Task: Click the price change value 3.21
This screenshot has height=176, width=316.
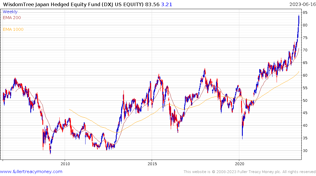Action: click(x=167, y=4)
